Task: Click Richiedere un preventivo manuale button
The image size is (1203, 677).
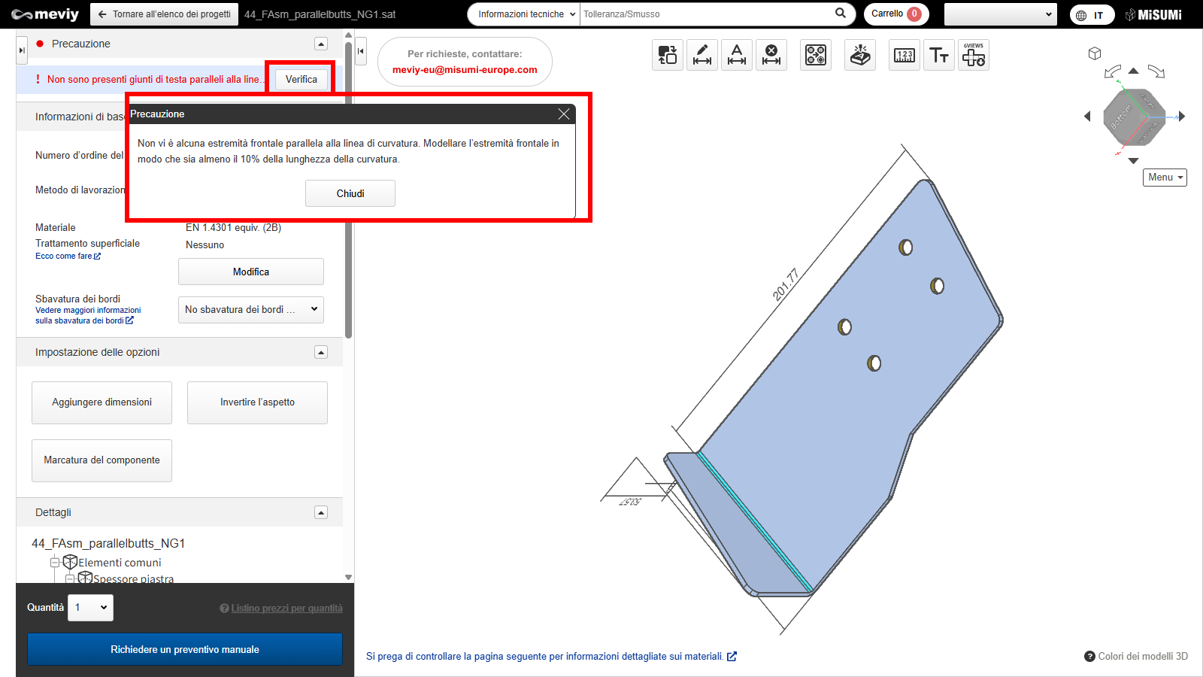Action: [185, 649]
